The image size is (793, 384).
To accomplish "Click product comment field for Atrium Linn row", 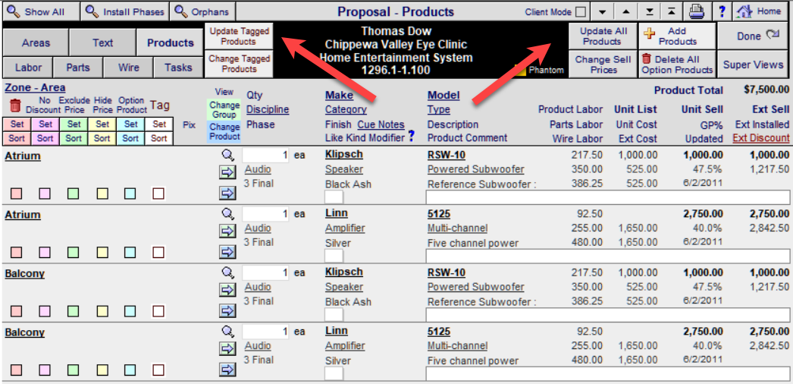I will pyautogui.click(x=607, y=257).
